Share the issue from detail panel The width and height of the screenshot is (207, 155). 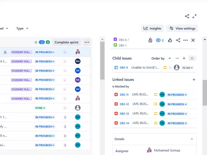pos(178,40)
